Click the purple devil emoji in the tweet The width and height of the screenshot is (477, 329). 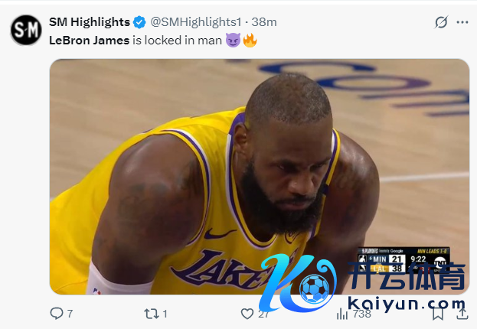pos(233,40)
